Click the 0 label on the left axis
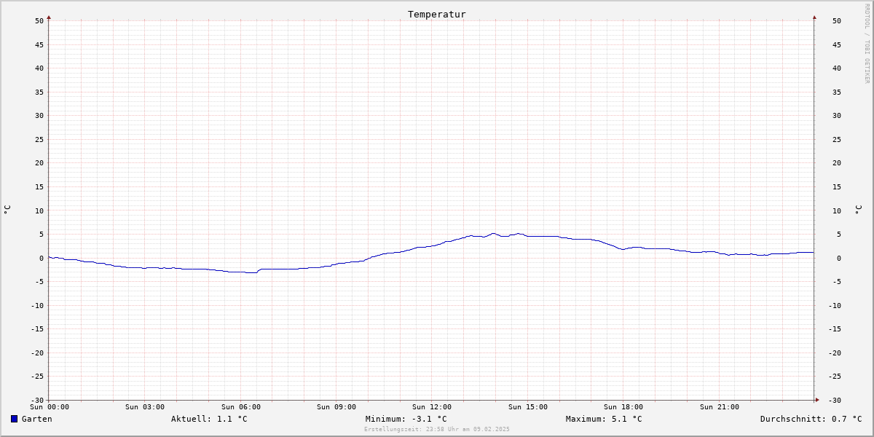The height and width of the screenshot is (437, 874). coord(42,258)
